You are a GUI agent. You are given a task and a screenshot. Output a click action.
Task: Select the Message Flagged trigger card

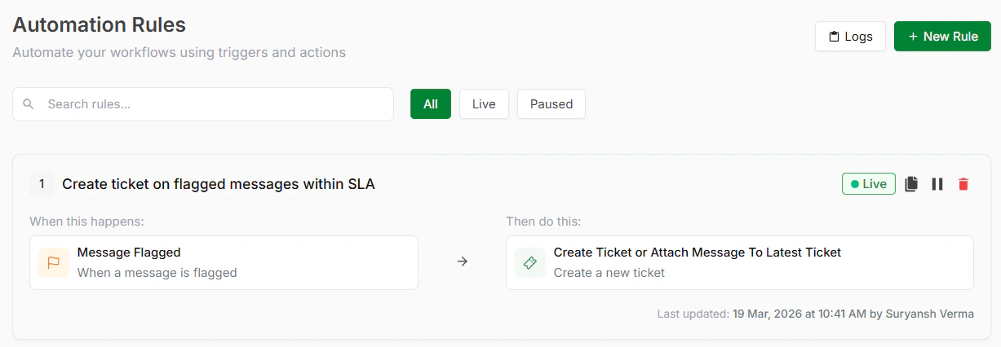pyautogui.click(x=224, y=262)
